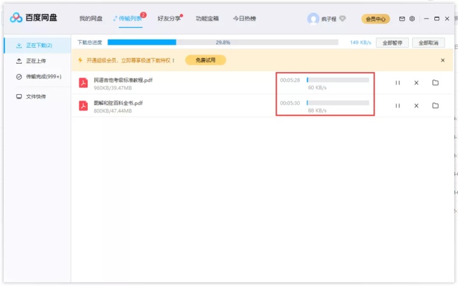Cancel download of 民谣吉他考级标准教程.pdf
Viewport: 458px width, 286px height.
click(417, 83)
